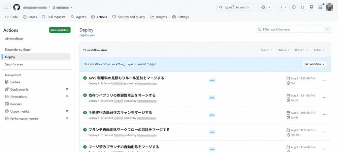Click external arrow icon beside Attestations
338x152 pixels.
click(x=67, y=97)
